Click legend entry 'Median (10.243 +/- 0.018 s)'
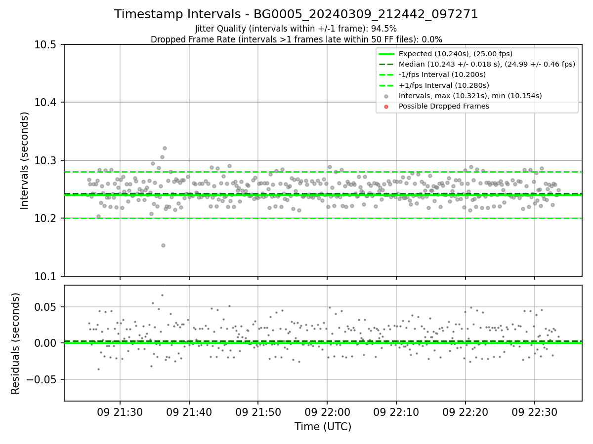The width and height of the screenshot is (593, 444). coord(487,64)
